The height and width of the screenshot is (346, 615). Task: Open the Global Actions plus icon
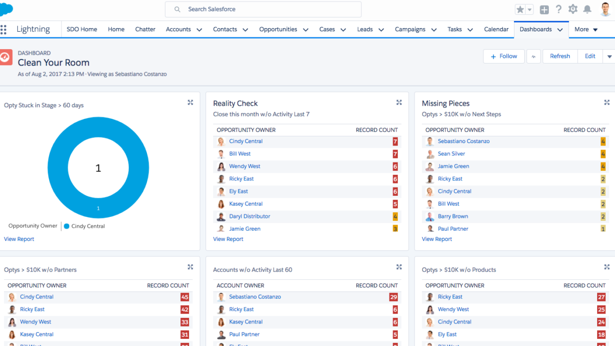pyautogui.click(x=544, y=9)
